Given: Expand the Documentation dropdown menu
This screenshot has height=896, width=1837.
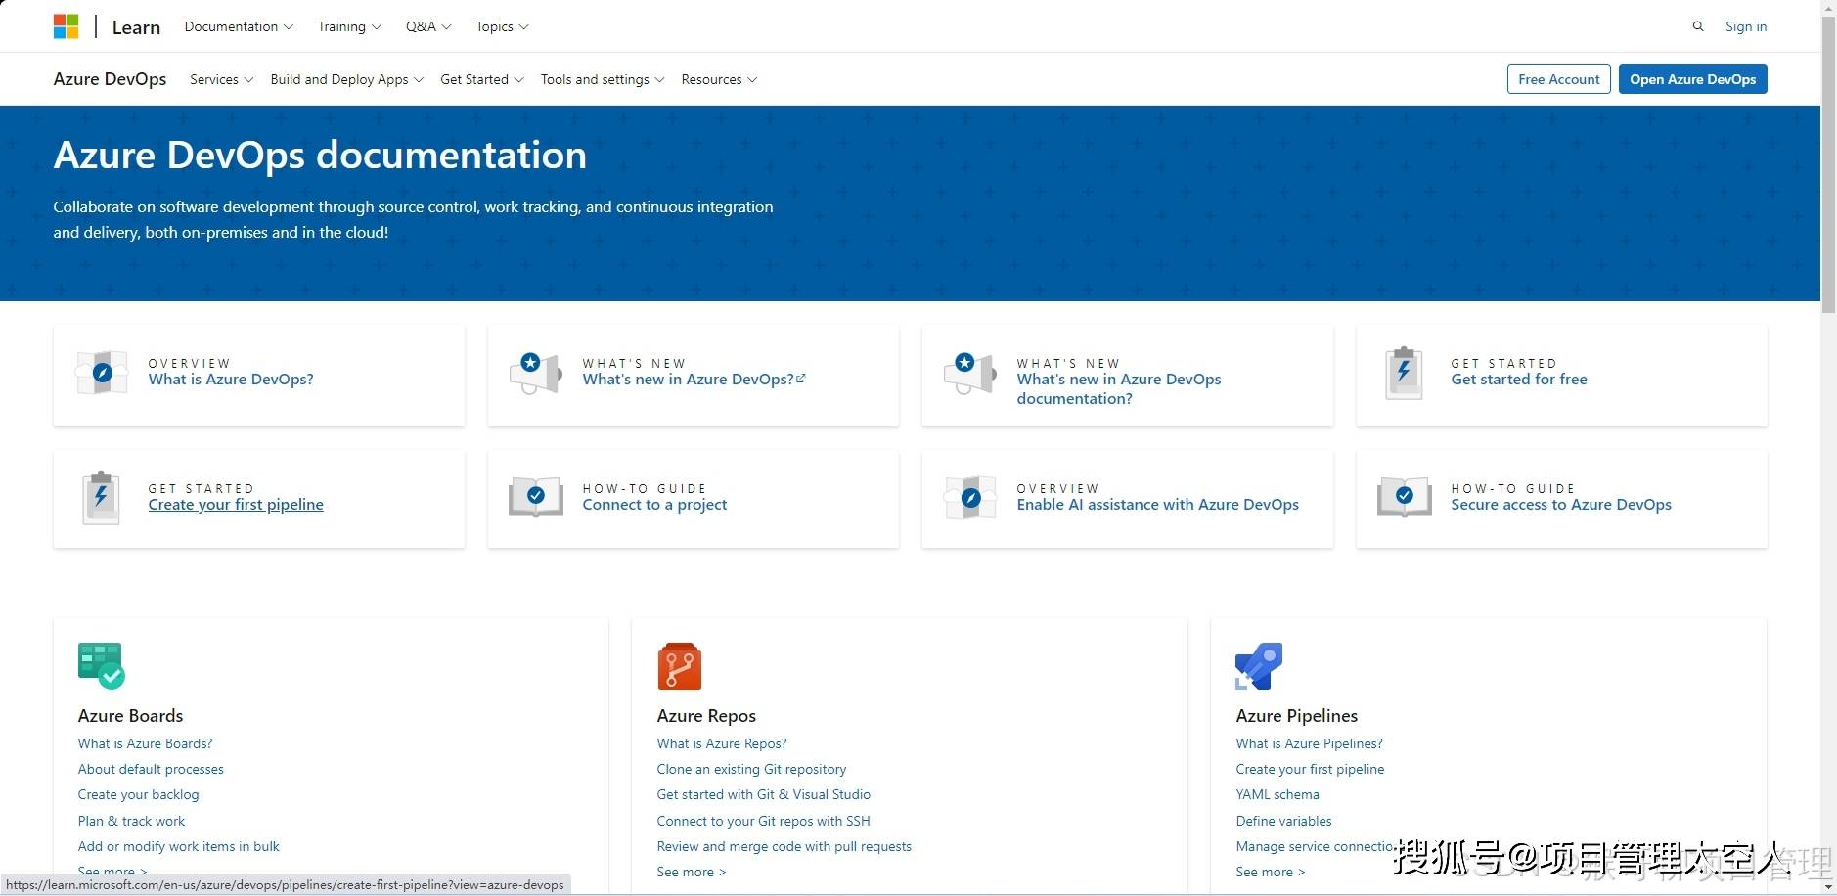Looking at the screenshot, I should [x=239, y=26].
